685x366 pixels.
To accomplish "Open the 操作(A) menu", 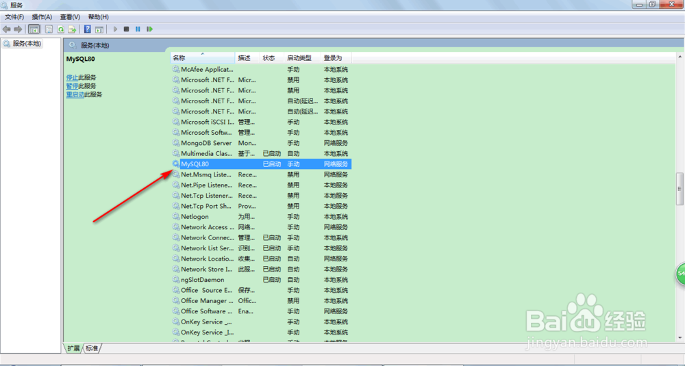I will click(42, 17).
